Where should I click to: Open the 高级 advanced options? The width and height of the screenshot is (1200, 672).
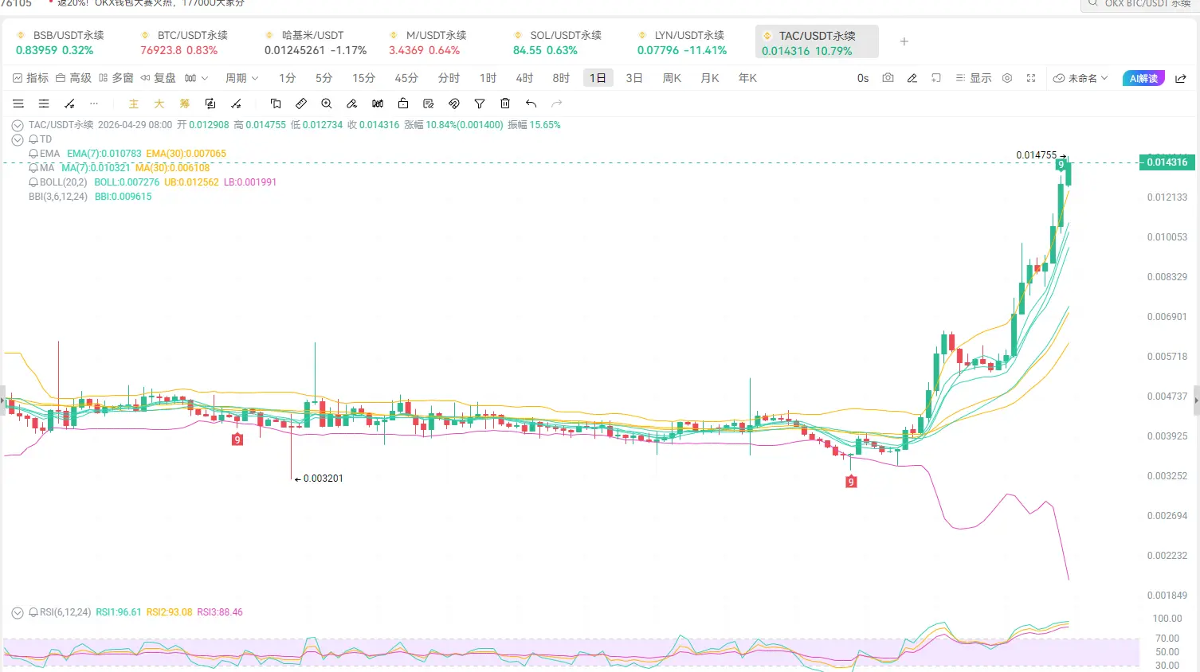[x=73, y=78]
